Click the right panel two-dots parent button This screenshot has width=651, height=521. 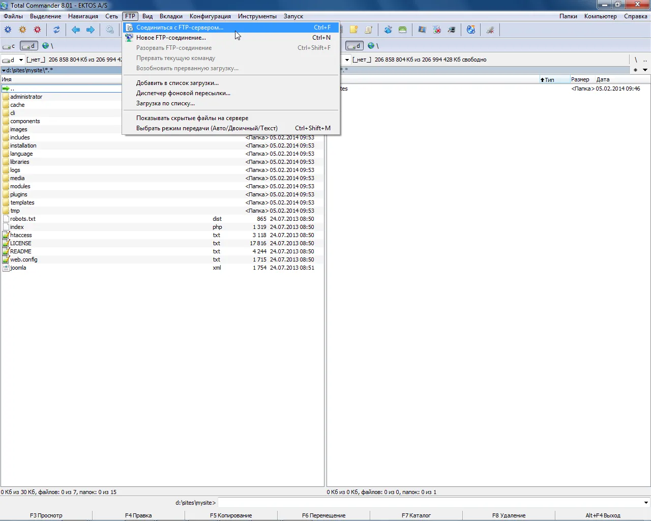tap(645, 60)
